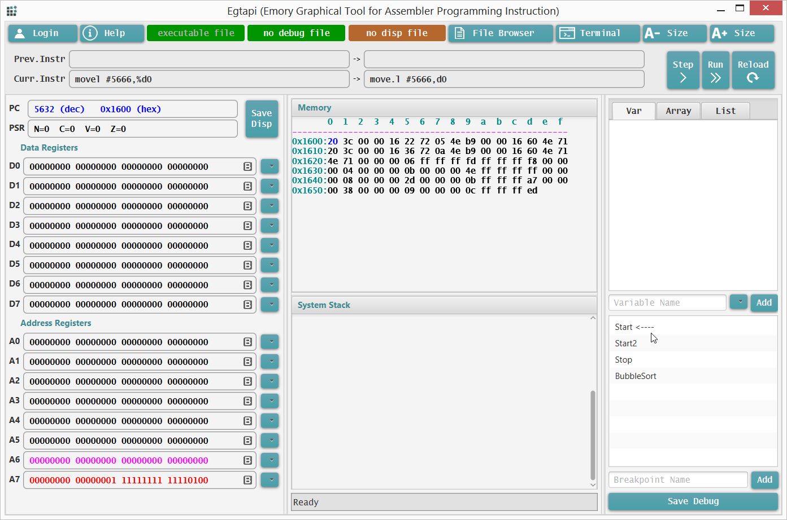Open Help with the info icon
Image resolution: width=787 pixels, height=520 pixels.
(111, 33)
